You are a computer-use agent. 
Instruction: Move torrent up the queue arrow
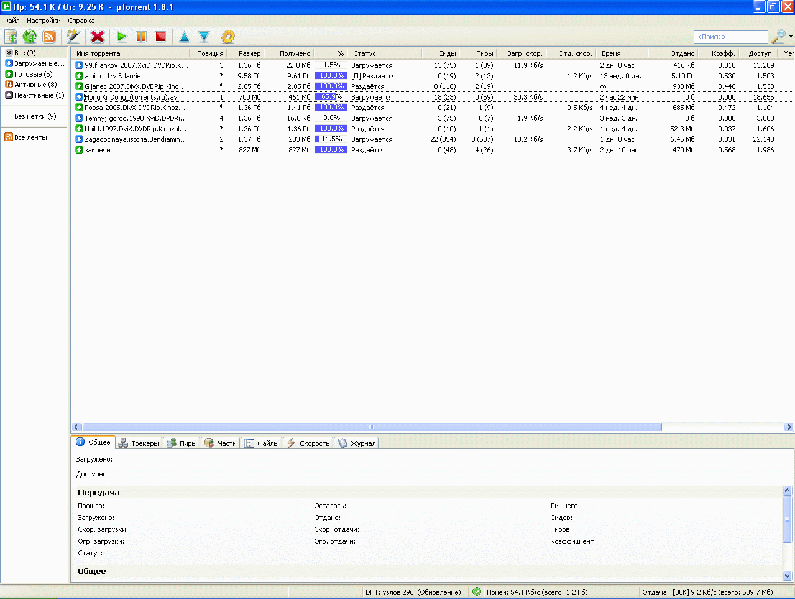coord(184,37)
